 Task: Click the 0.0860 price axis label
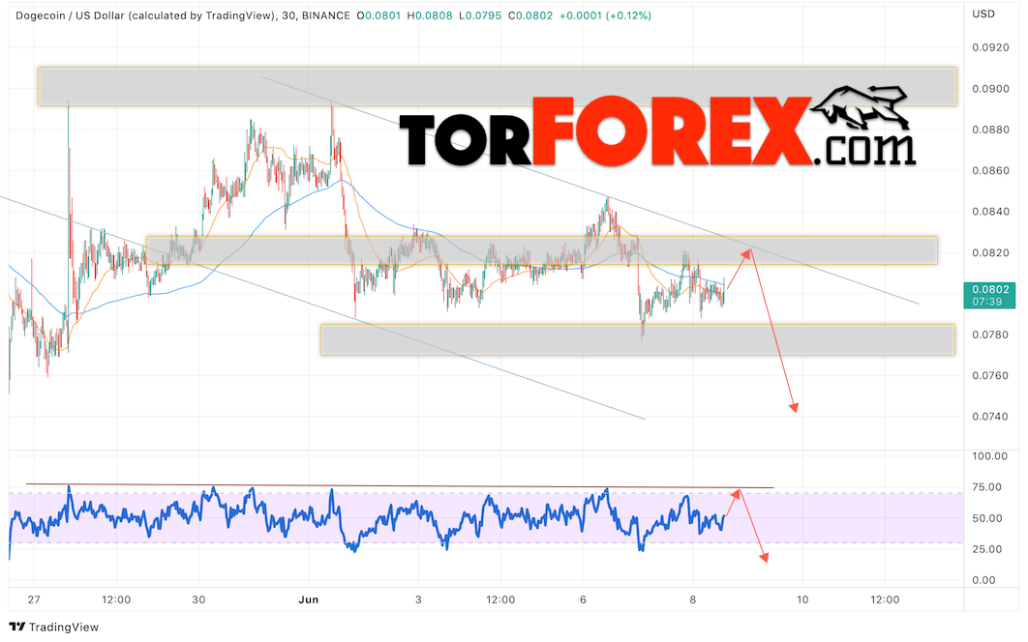pyautogui.click(x=990, y=171)
